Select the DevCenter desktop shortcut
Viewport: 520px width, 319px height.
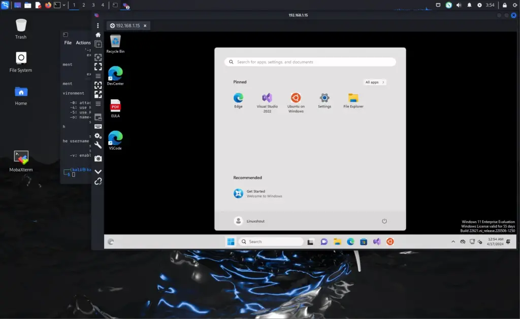115,76
